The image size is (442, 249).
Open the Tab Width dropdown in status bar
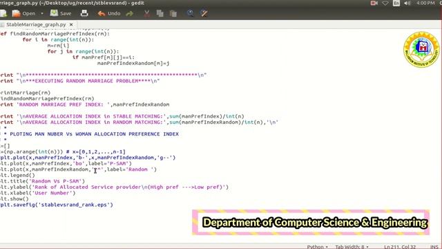(x=352, y=247)
